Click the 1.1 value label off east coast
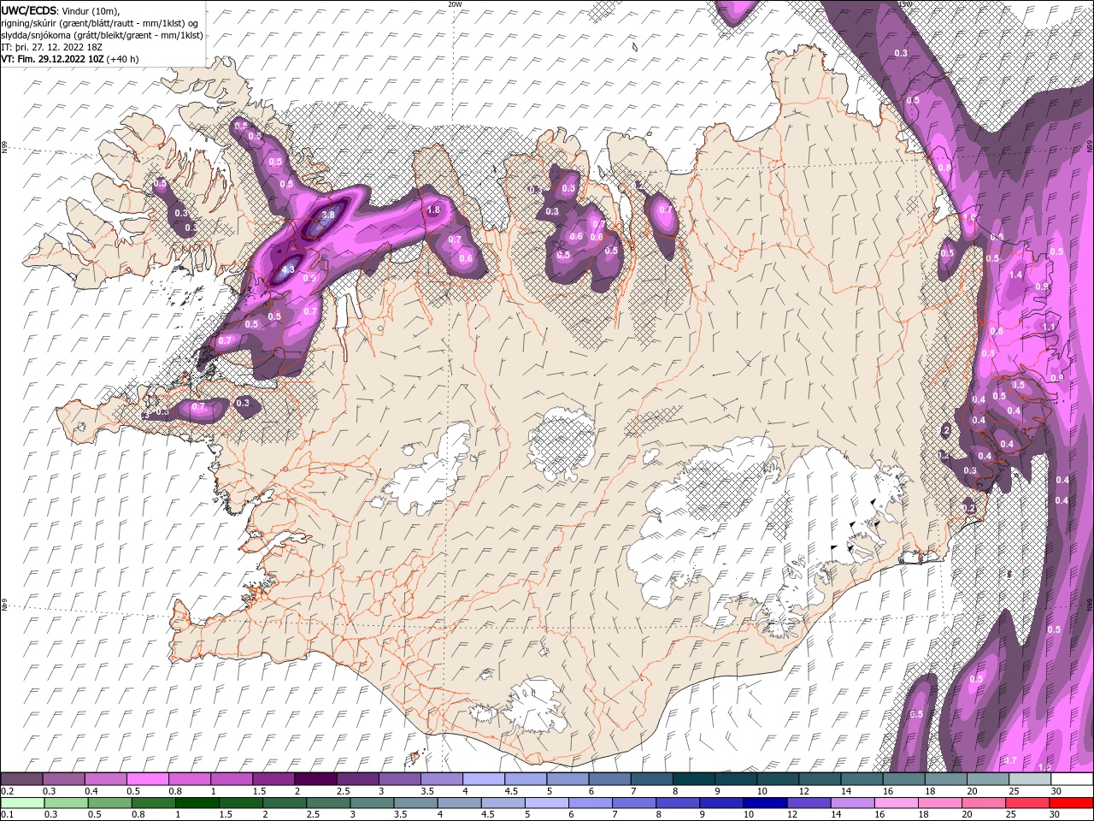Viewport: 1094px width, 821px height. click(x=1050, y=328)
